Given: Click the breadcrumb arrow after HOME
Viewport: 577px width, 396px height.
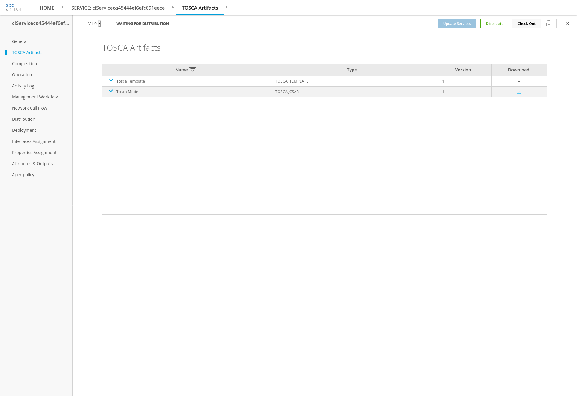Looking at the screenshot, I should [x=63, y=7].
